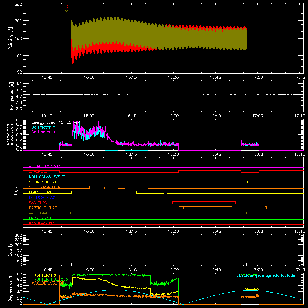This screenshot has height=308, width=308.
Task: Select the green FRONT_RATIO_1225 legend entry
Action: [x=50, y=279]
